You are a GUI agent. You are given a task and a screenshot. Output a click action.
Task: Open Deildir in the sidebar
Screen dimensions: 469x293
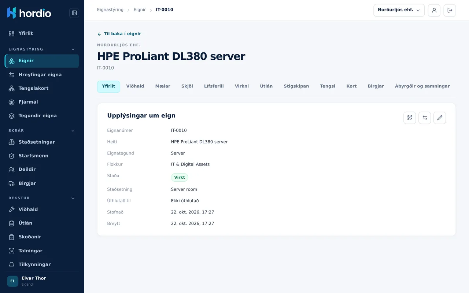(x=42, y=170)
